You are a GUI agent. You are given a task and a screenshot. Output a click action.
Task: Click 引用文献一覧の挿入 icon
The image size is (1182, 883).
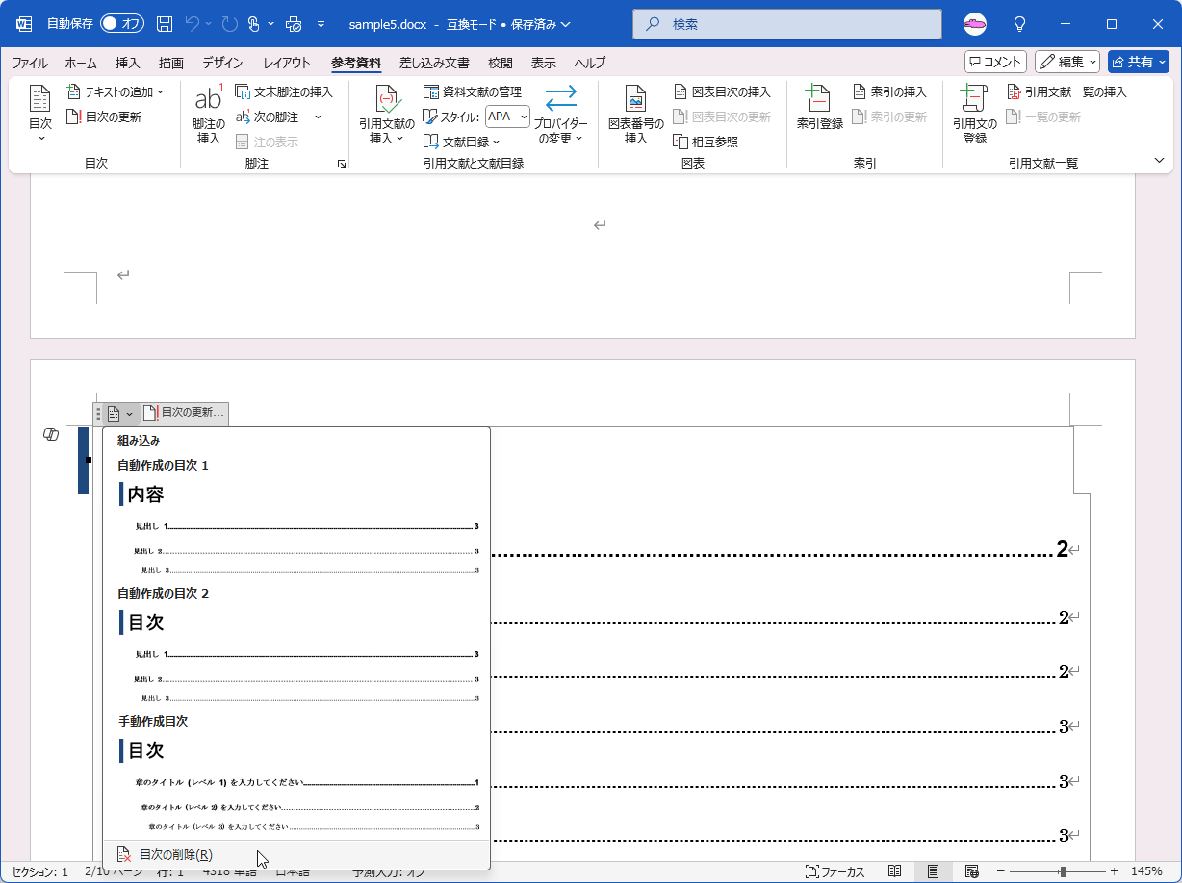pos(1066,91)
